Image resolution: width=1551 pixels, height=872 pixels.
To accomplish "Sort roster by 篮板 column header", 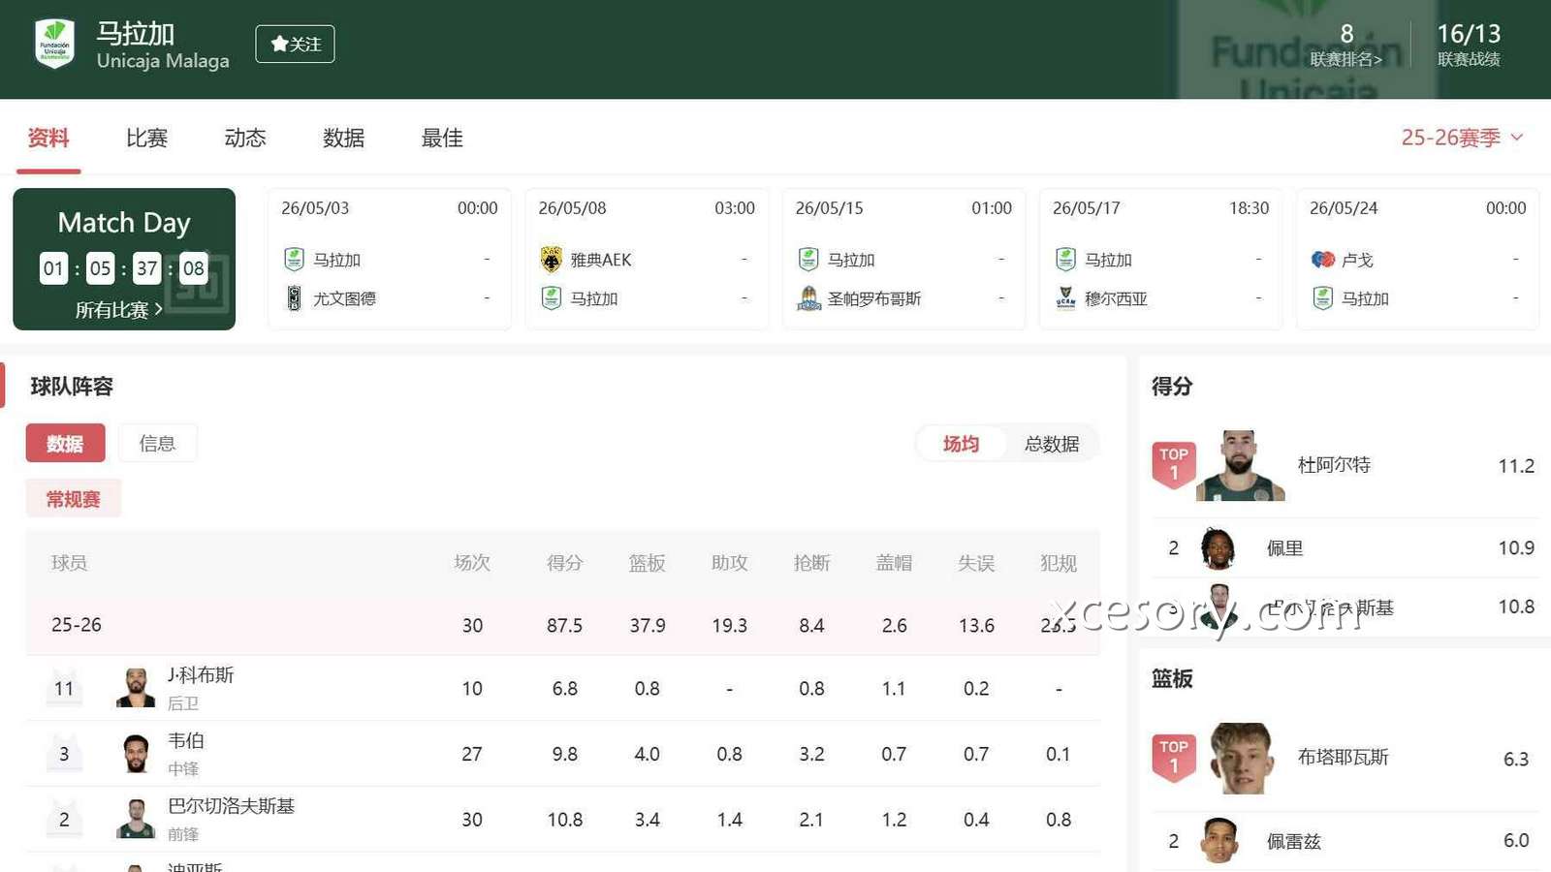I will point(647,563).
